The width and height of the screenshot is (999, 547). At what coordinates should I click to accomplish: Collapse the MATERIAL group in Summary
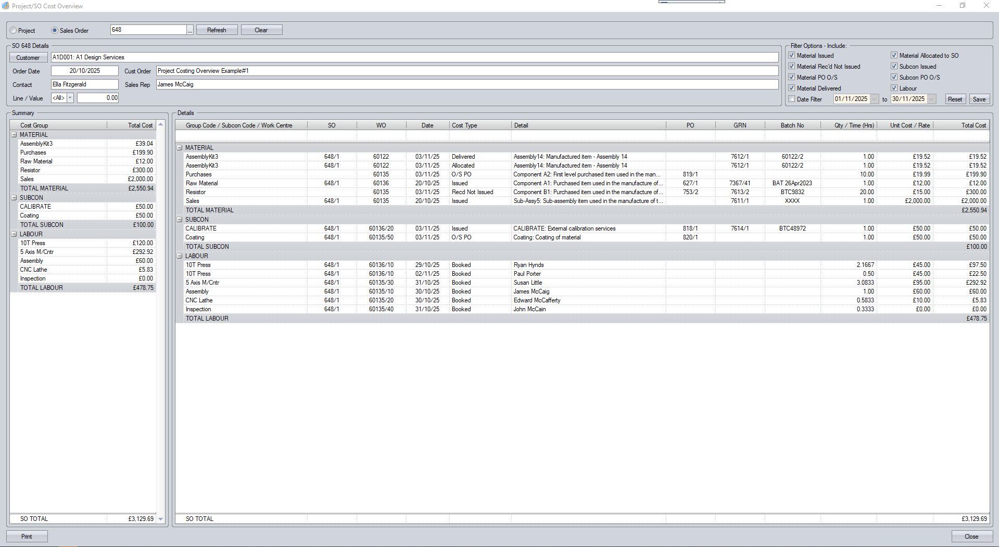pos(14,135)
